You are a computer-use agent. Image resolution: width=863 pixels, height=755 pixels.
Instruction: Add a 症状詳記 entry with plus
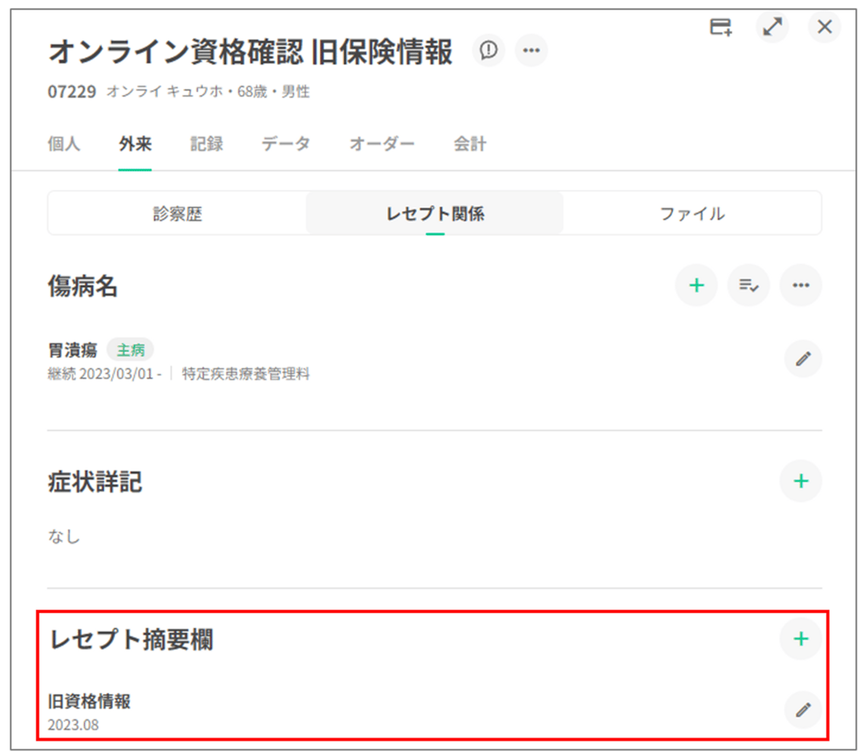[800, 481]
